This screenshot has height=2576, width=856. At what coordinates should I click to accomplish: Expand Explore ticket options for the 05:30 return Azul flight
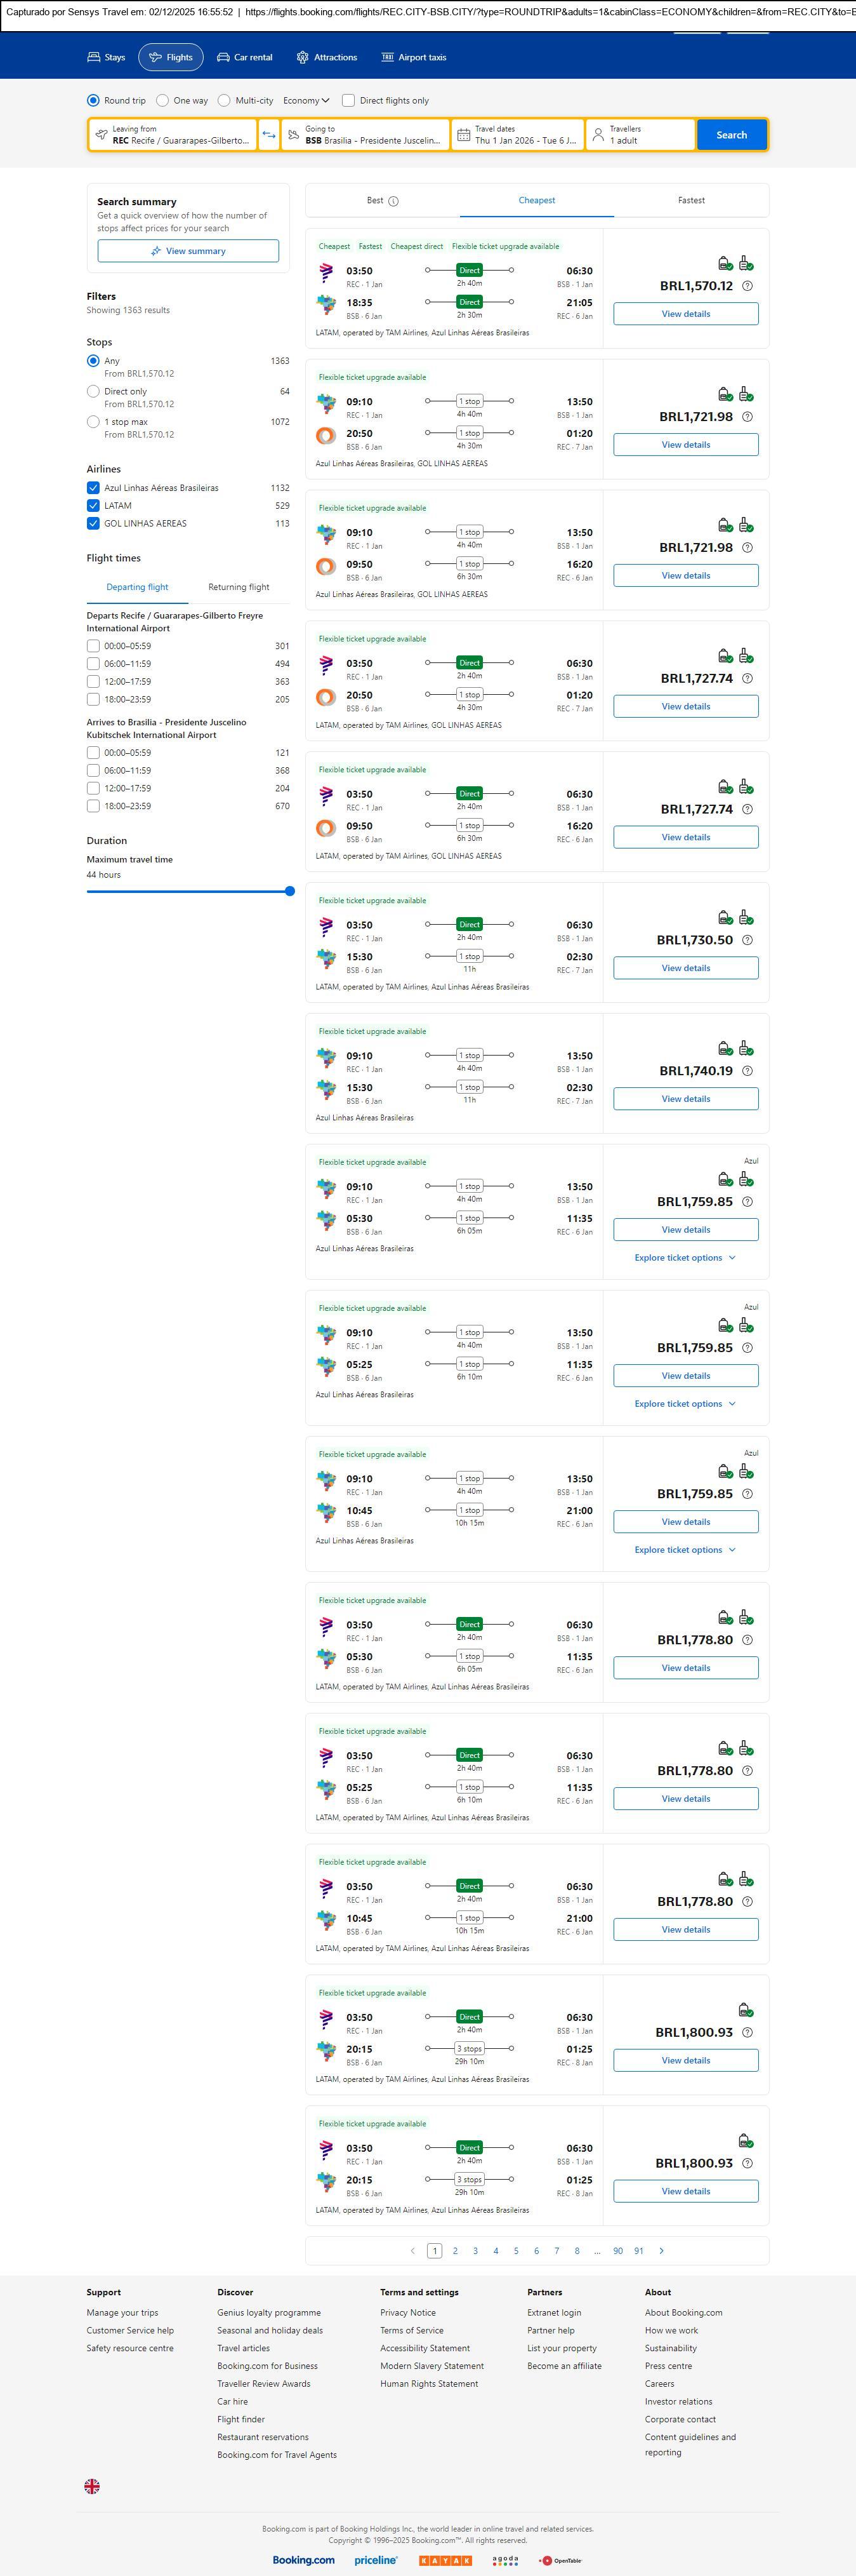coord(684,1258)
